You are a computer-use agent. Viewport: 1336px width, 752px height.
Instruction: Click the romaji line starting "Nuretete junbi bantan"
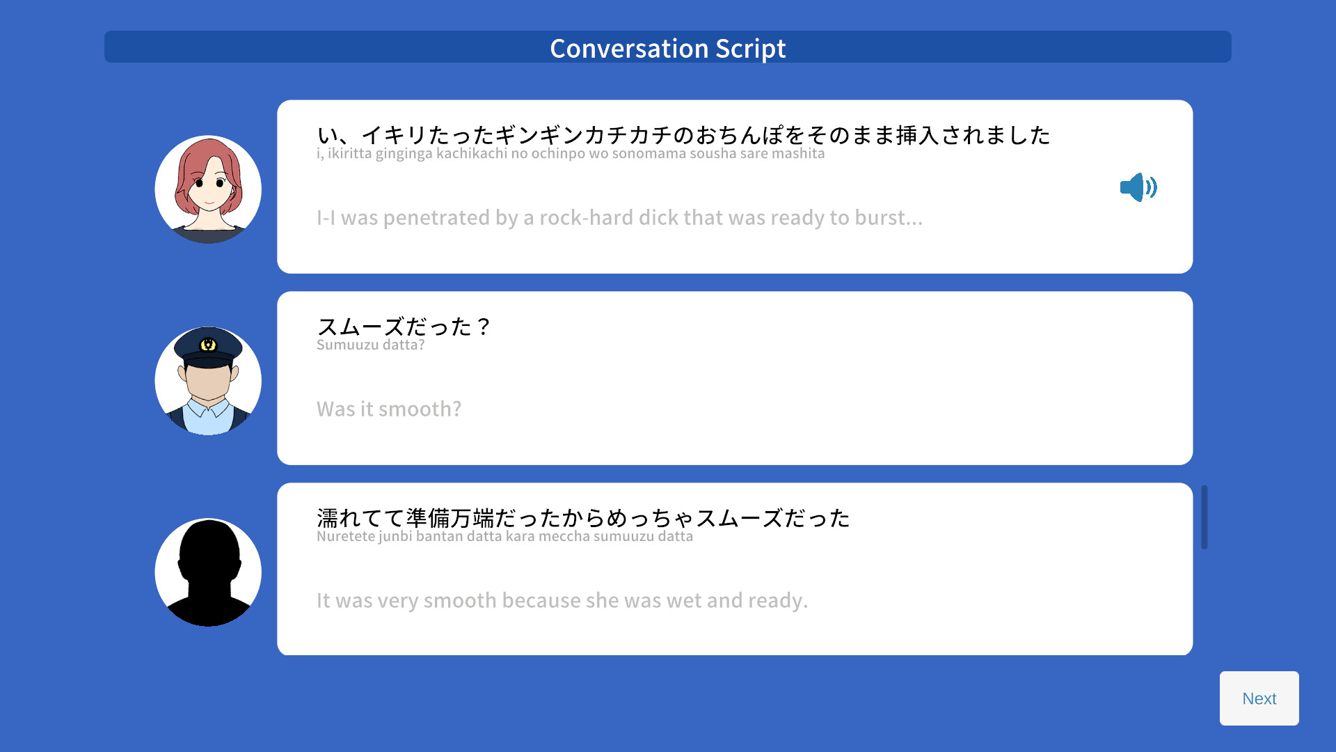(x=504, y=536)
